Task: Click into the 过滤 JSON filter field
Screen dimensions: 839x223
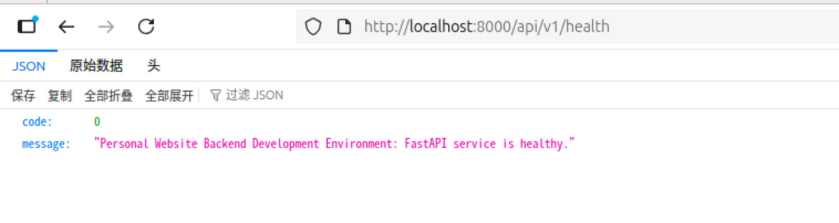Action: (255, 95)
